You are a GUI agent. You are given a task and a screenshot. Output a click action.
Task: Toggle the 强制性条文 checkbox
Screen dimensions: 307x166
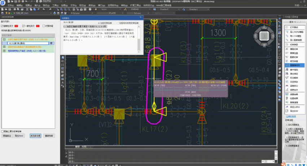tap(3, 26)
